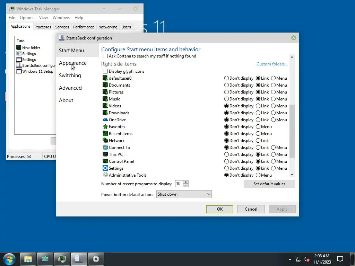Select Menu option for Administrative Tools

click(258, 175)
